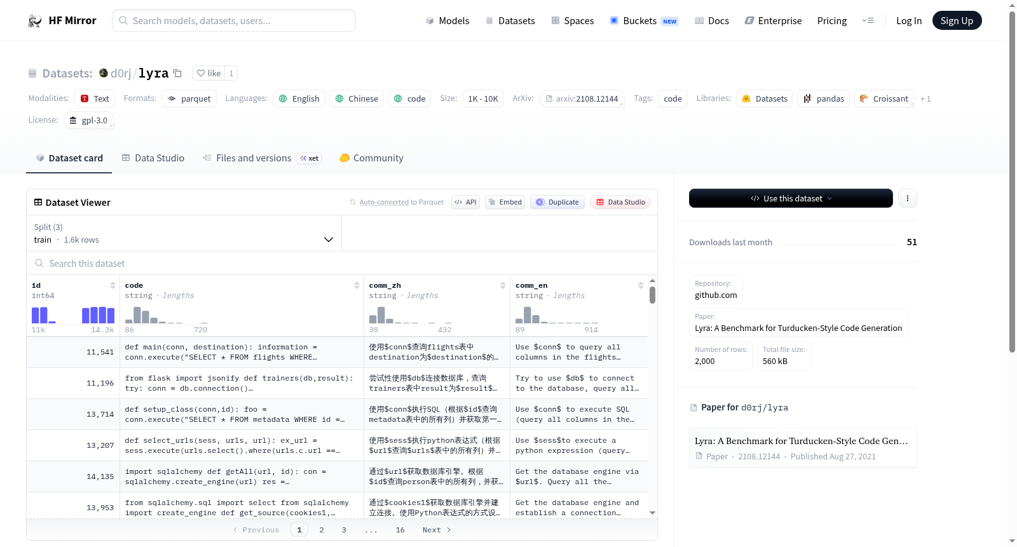Filter by the parquet format tag
The height and width of the screenshot is (547, 1017).
pos(189,98)
